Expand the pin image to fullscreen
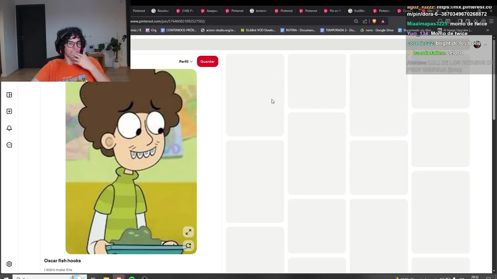The width and height of the screenshot is (497, 279). pyautogui.click(x=188, y=232)
